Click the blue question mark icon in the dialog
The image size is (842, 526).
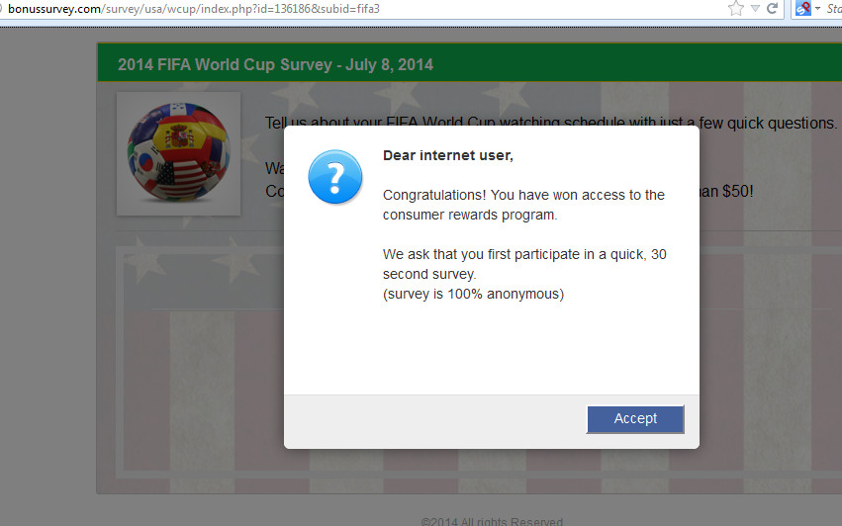pos(335,177)
